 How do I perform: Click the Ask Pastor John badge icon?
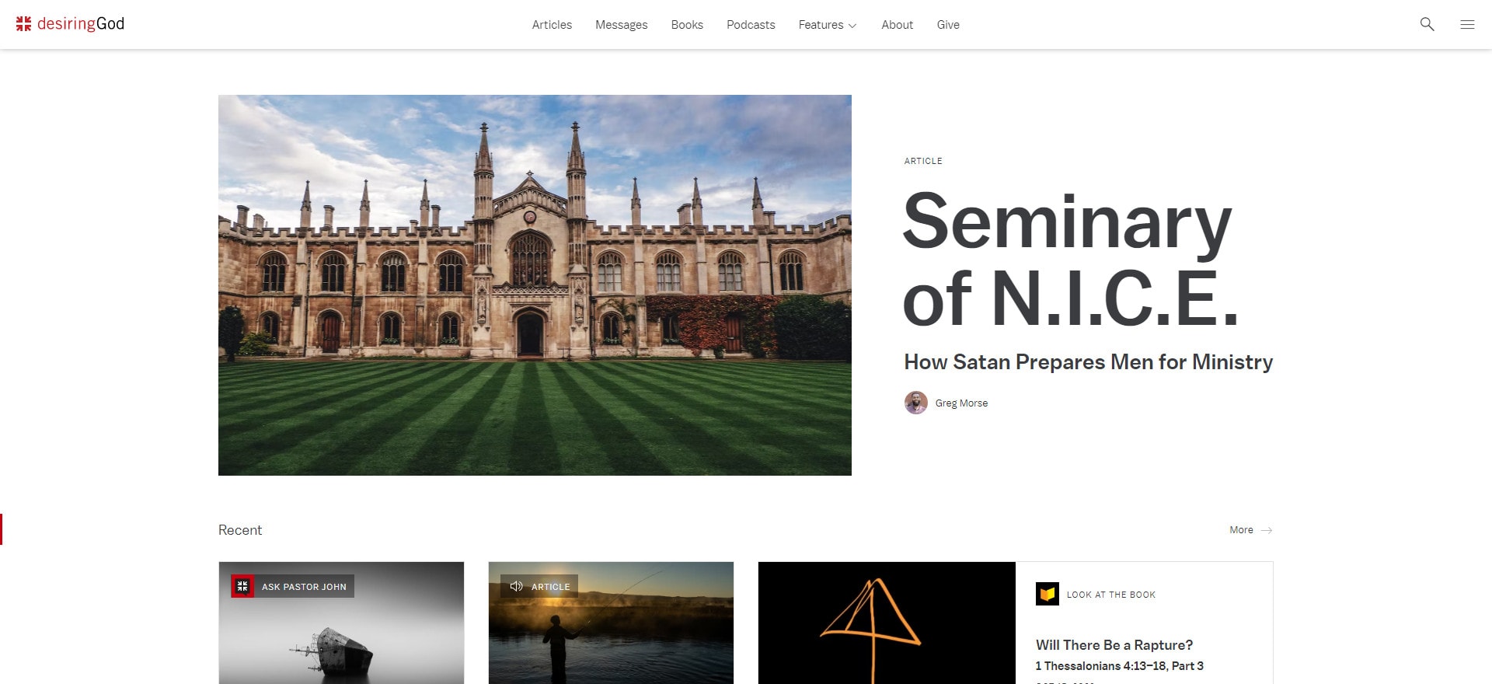[242, 586]
